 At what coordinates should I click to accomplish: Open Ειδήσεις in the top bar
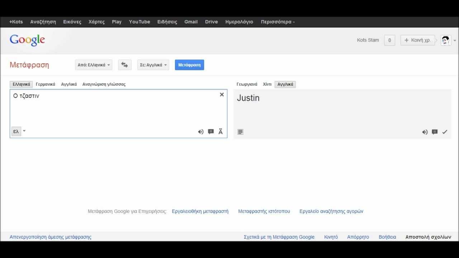pos(167,22)
